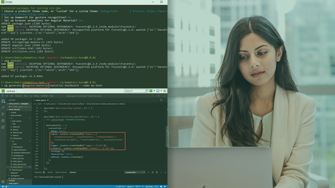The height and width of the screenshot is (188, 335).
Task: Click the 3.5.2 TypeScript version indicator
Action: 156,186
